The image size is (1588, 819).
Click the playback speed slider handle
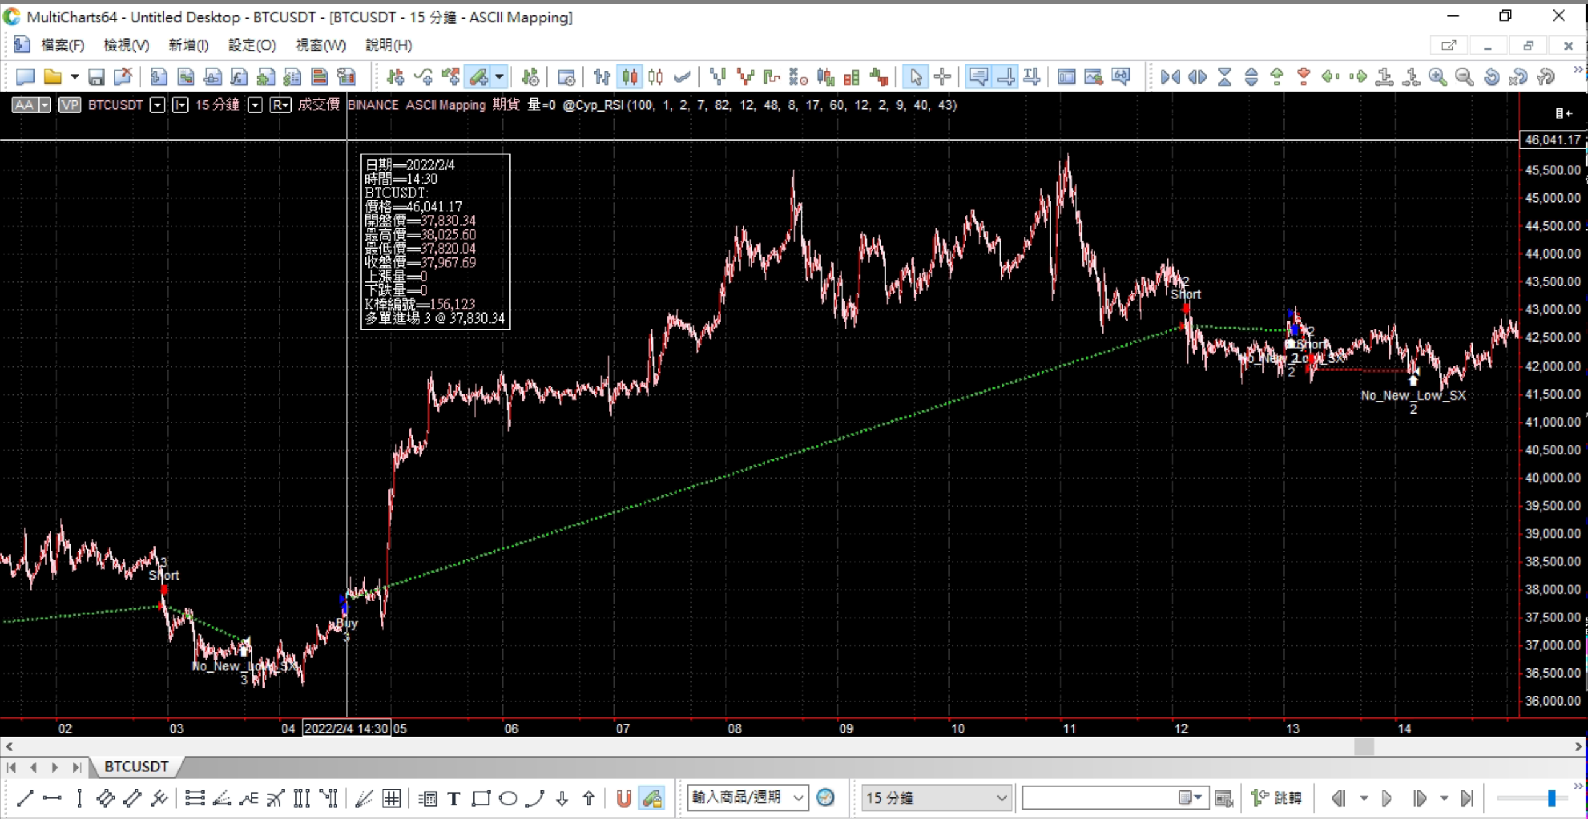pyautogui.click(x=1551, y=798)
